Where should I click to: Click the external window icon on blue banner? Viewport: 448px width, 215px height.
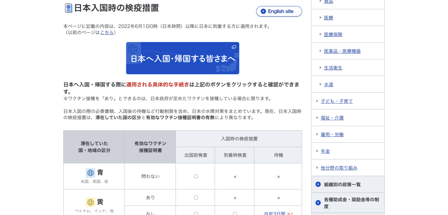(x=234, y=47)
